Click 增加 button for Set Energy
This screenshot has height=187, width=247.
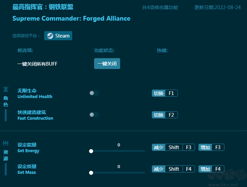(x=205, y=147)
